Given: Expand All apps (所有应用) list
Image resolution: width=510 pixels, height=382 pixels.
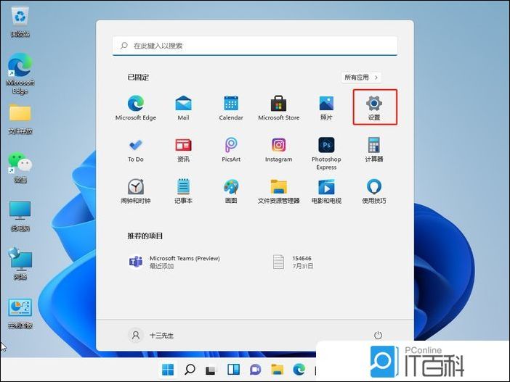Looking at the screenshot, I should (362, 77).
